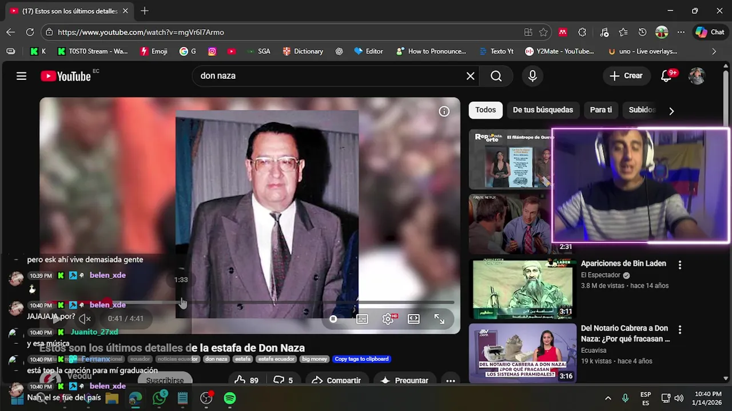This screenshot has height=411, width=732.
Task: Open browser extensions puzzle icon
Action: click(582, 33)
